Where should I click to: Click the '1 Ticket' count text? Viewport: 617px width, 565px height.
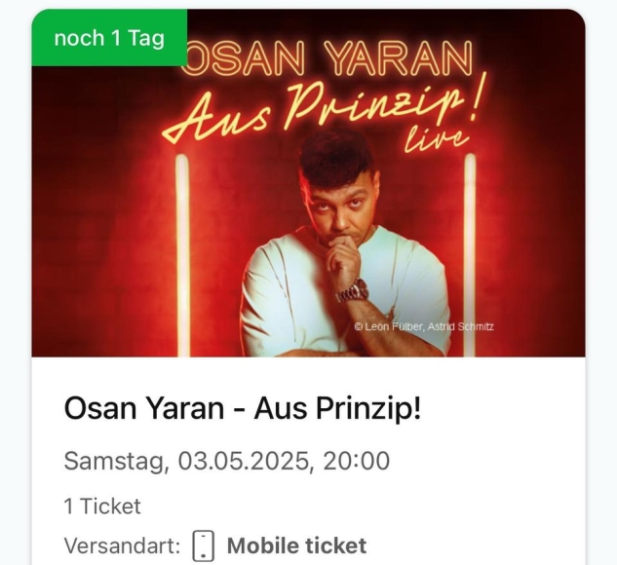click(x=102, y=506)
